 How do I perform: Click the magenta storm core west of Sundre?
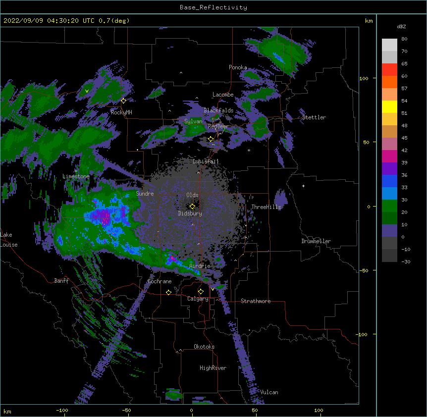(x=105, y=216)
